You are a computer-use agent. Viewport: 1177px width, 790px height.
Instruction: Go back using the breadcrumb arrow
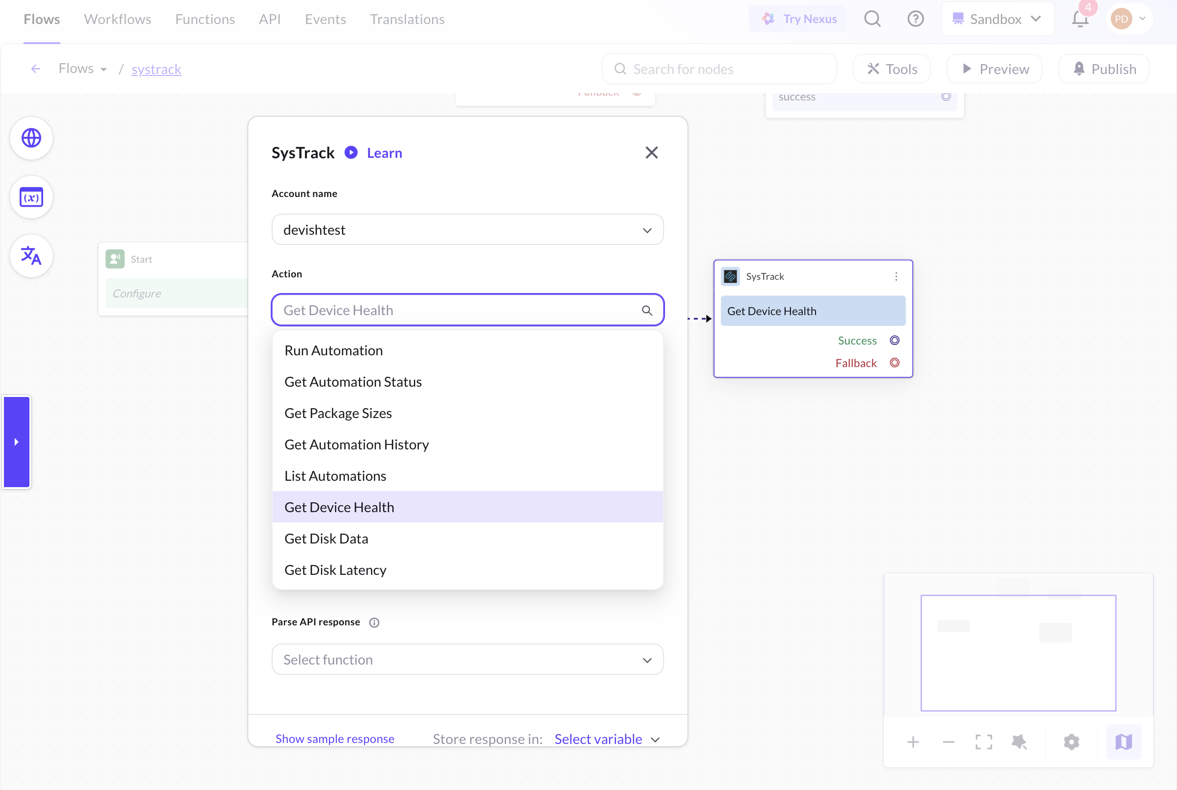pyautogui.click(x=35, y=69)
